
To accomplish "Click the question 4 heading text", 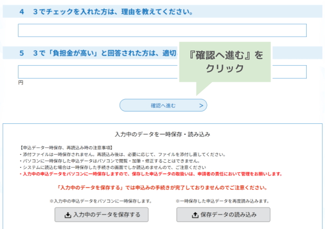I will (106, 12).
